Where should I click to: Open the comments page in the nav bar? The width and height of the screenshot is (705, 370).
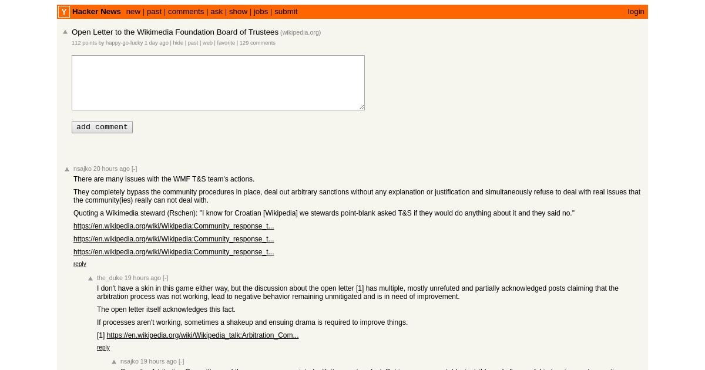(x=186, y=12)
